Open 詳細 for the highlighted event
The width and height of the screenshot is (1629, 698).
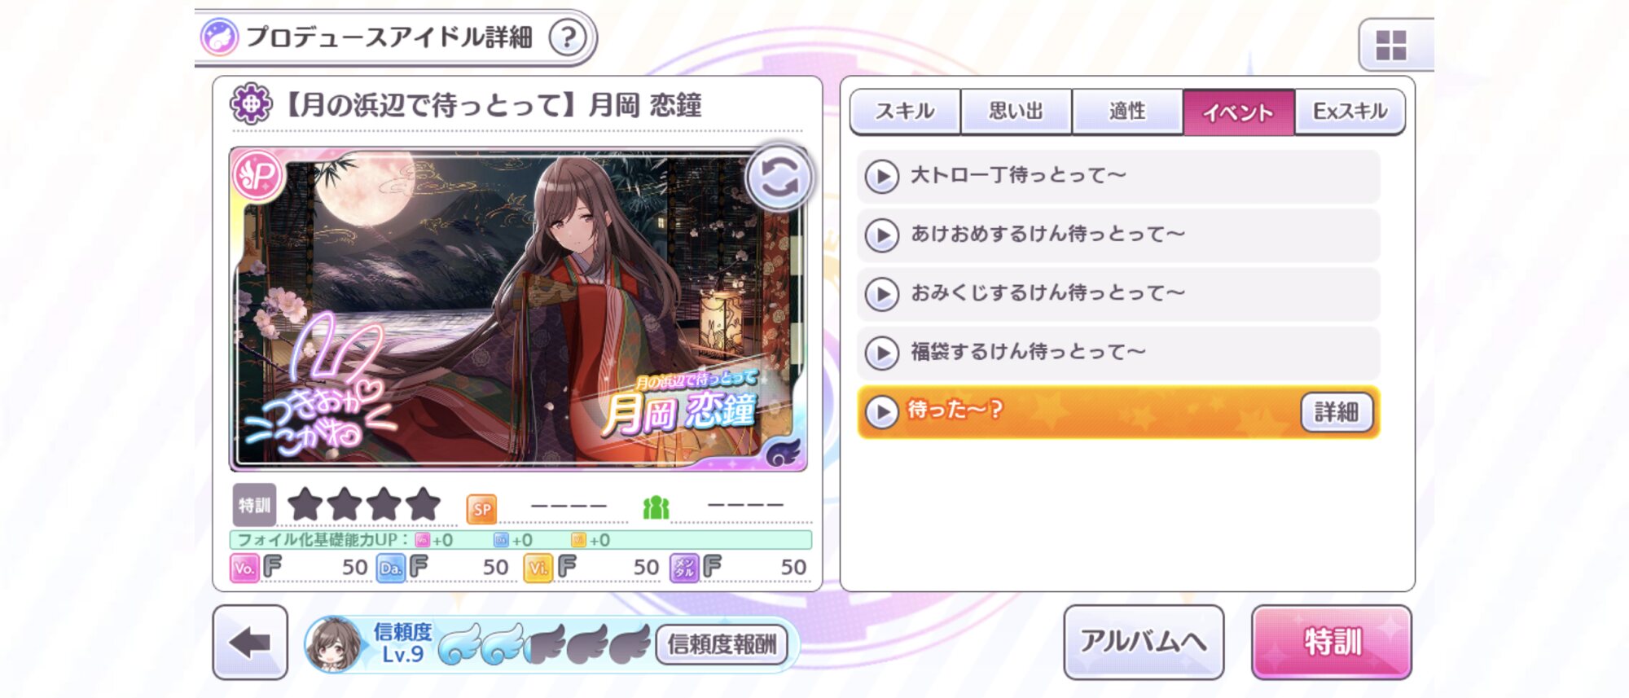[x=1337, y=412]
